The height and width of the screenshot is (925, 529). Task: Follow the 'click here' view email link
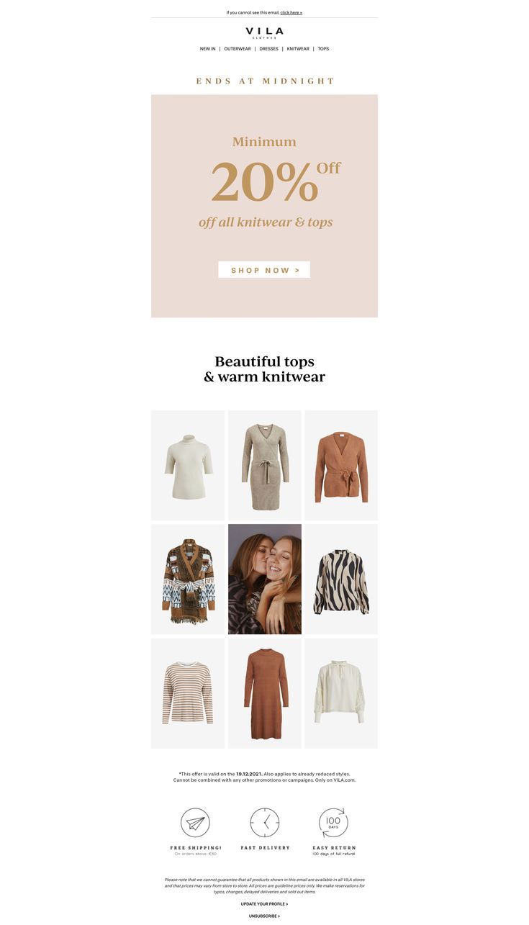click(x=291, y=12)
